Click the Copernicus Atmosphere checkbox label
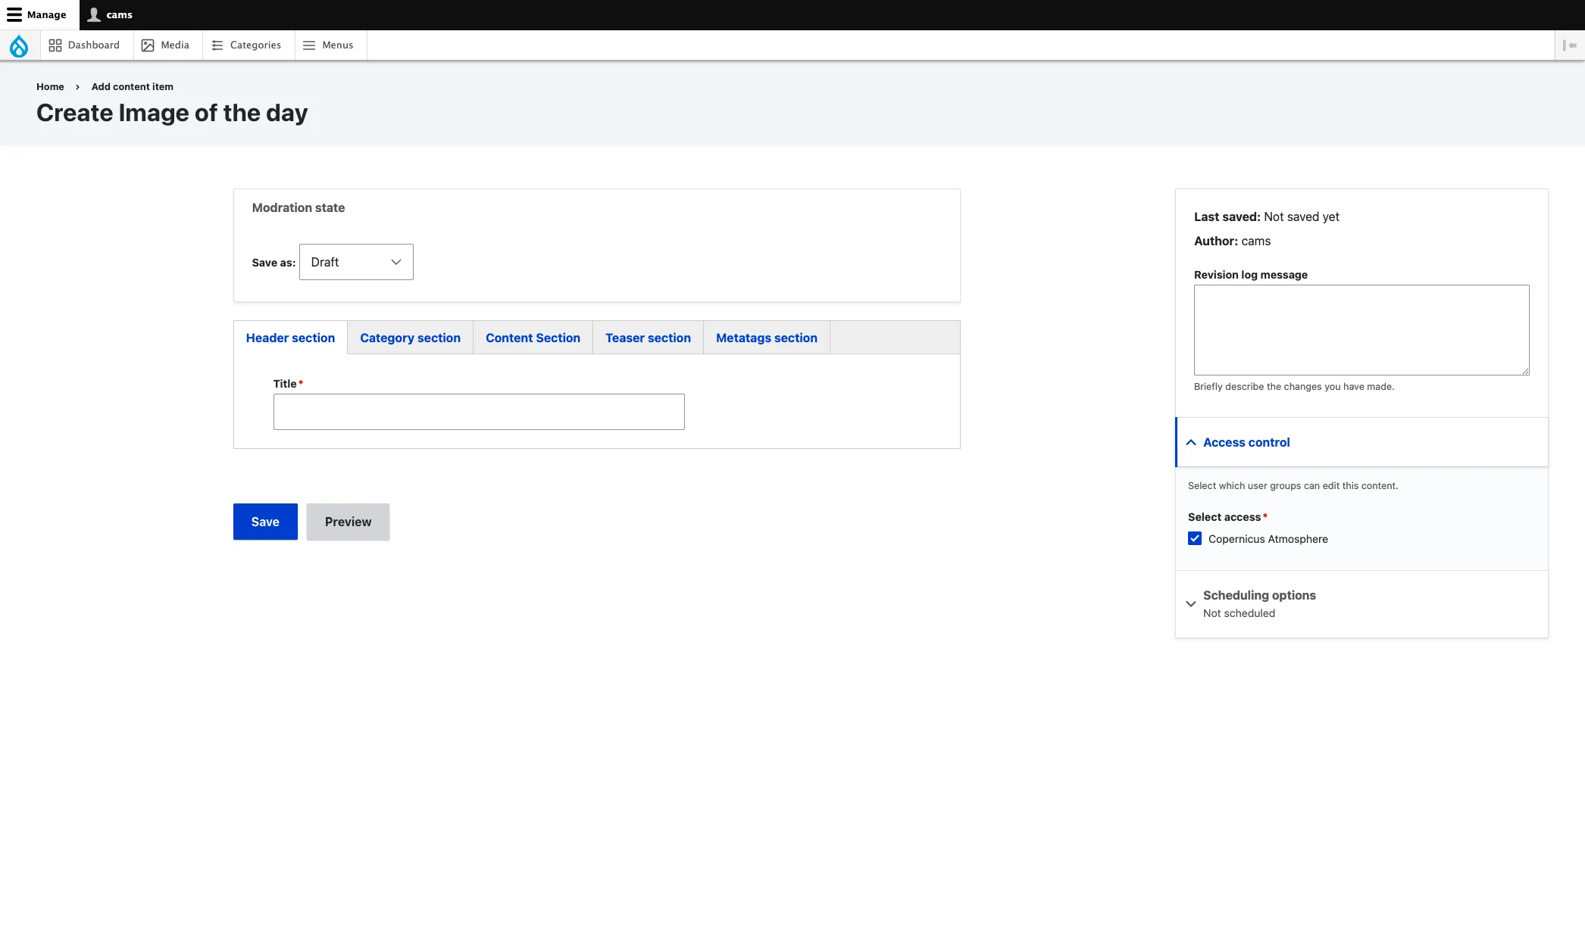This screenshot has height=938, width=1585. click(x=1268, y=539)
